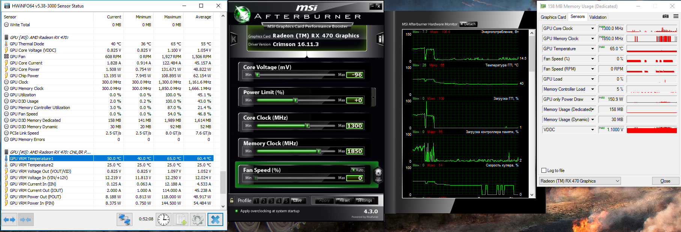Click the GPU Clock round sensor icon
The height and width of the screenshot is (232, 681).
[x=6, y=82]
